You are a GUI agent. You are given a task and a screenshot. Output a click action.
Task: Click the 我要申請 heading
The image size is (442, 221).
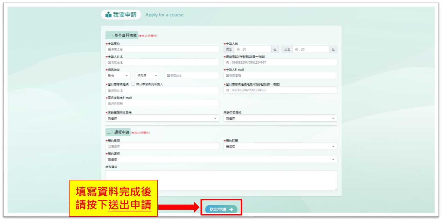coord(125,15)
